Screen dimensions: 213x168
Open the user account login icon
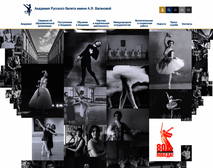point(162,10)
